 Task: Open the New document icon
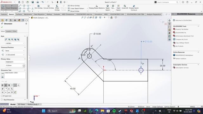(23, 2)
